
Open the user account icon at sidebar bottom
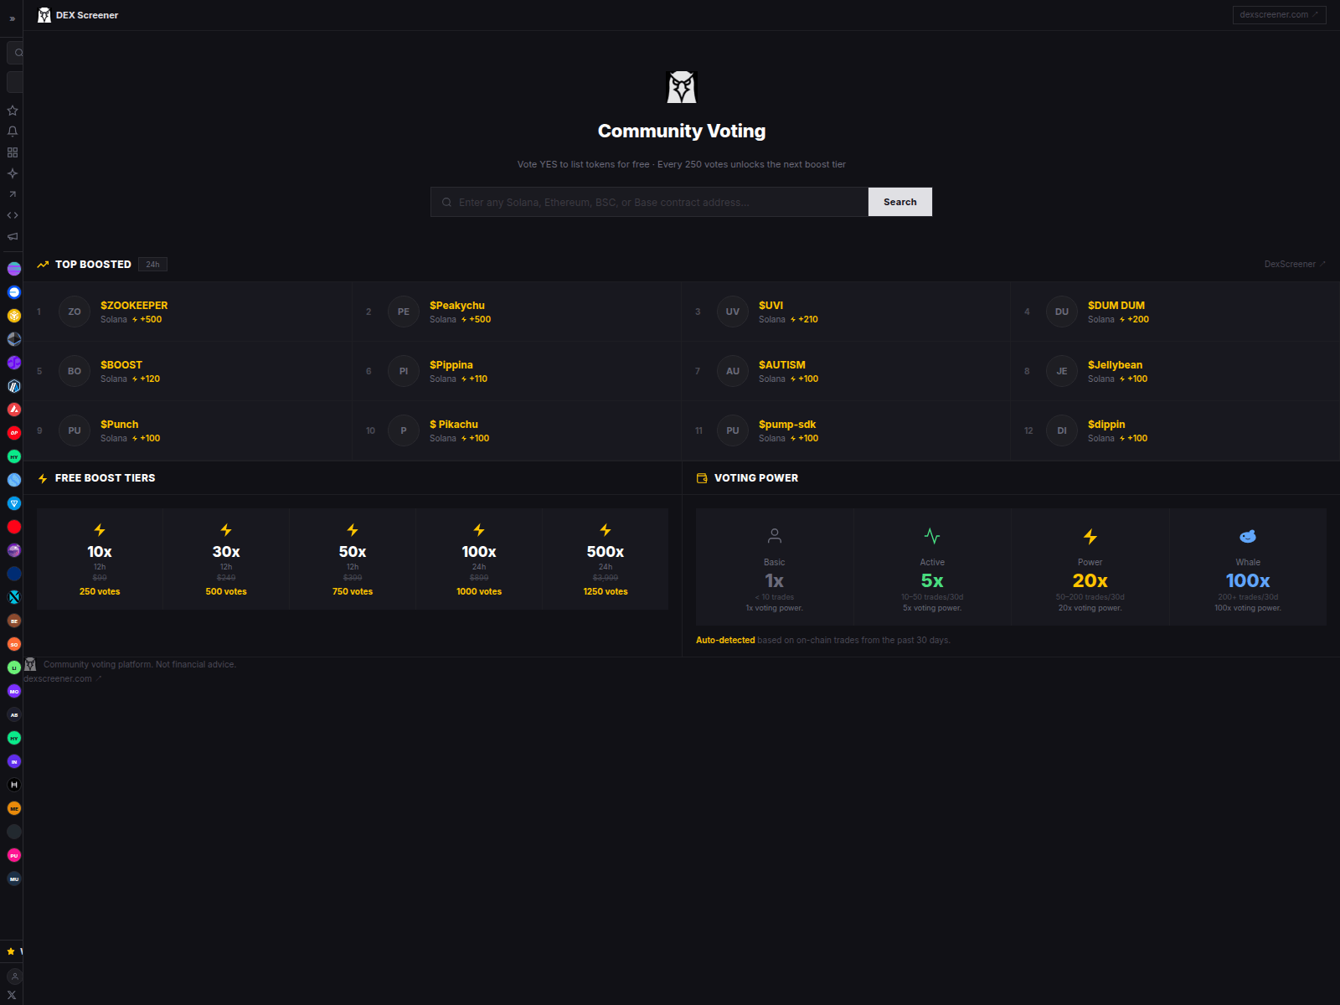point(14,977)
